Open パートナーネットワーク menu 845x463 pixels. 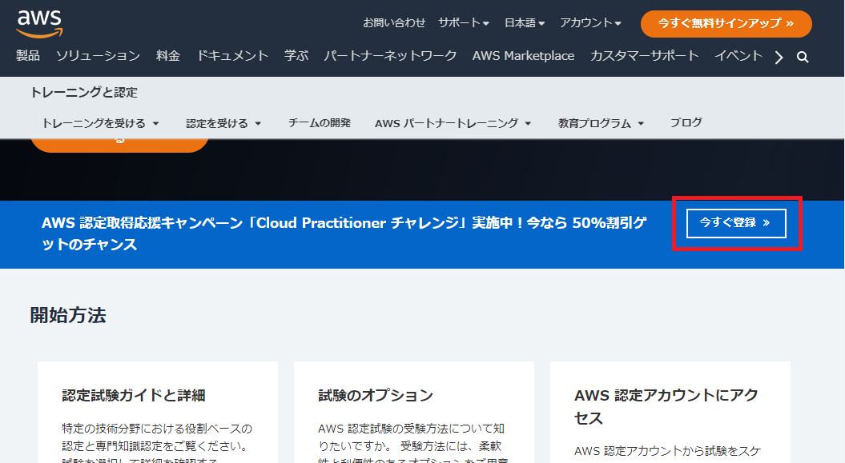click(x=390, y=56)
